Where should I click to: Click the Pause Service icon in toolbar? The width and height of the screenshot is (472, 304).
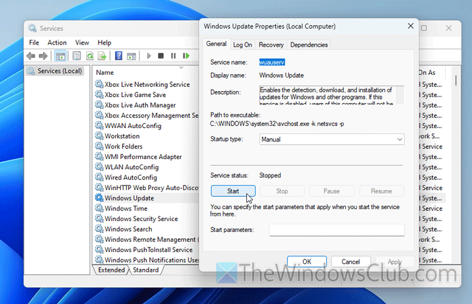pyautogui.click(x=173, y=56)
